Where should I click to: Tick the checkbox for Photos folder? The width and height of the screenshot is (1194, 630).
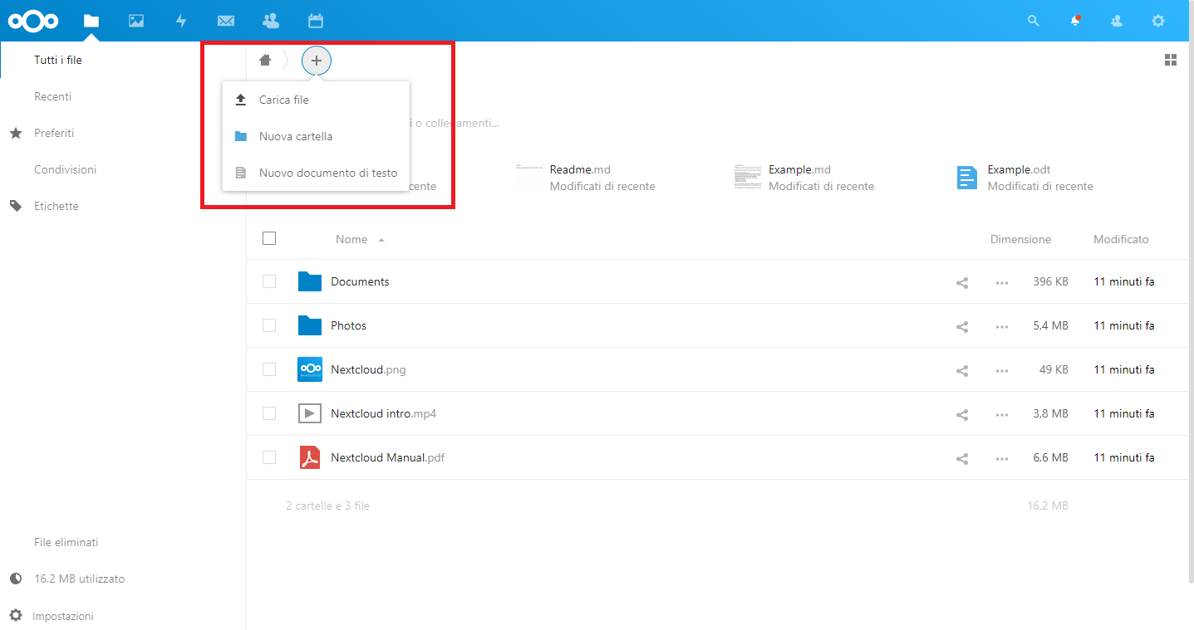(269, 325)
